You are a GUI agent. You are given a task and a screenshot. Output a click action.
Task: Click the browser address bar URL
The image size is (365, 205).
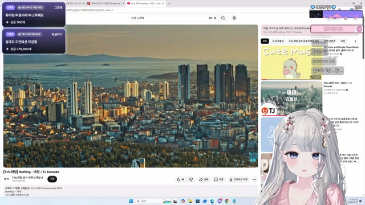click(x=90, y=10)
